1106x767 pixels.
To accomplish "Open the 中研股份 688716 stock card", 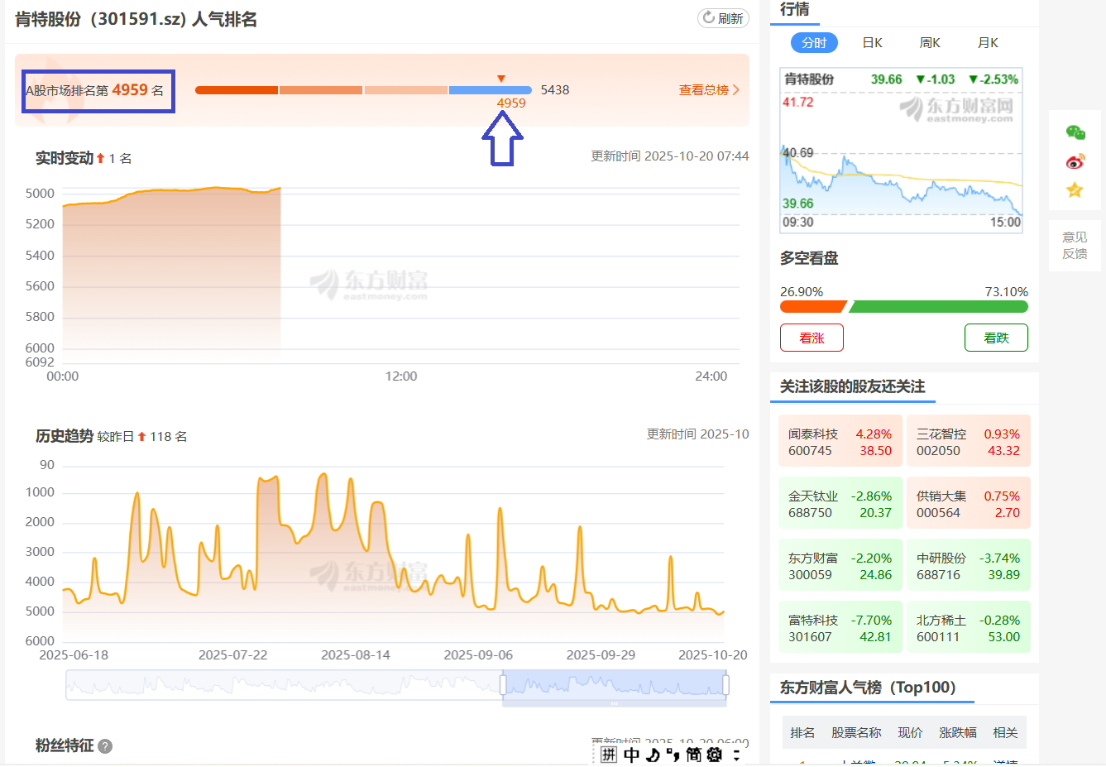I will pos(969,565).
